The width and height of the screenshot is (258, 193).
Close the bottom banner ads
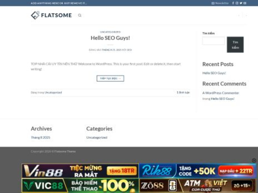point(254,160)
